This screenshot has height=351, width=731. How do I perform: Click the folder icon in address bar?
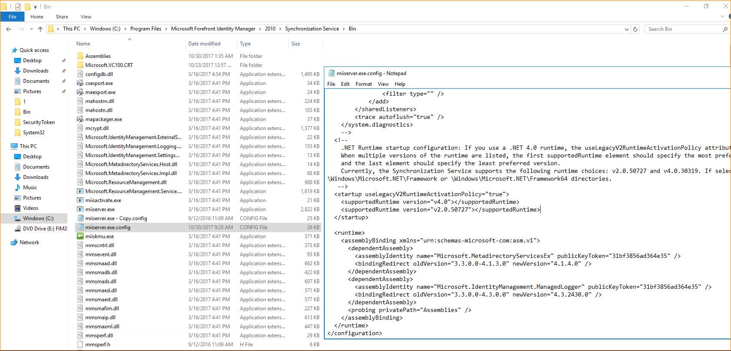click(51, 29)
